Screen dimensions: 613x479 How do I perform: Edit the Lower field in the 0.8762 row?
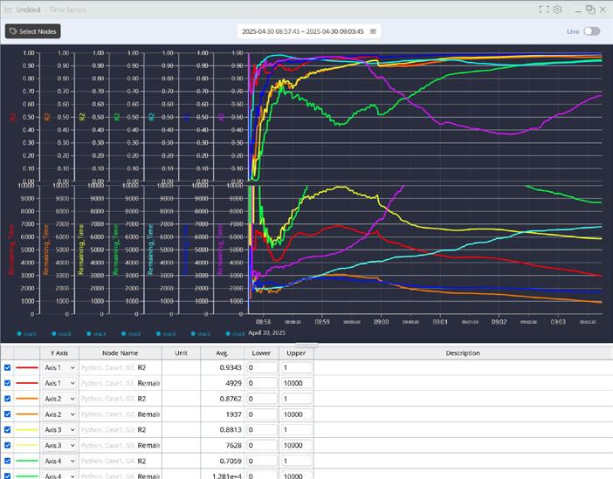(x=262, y=399)
